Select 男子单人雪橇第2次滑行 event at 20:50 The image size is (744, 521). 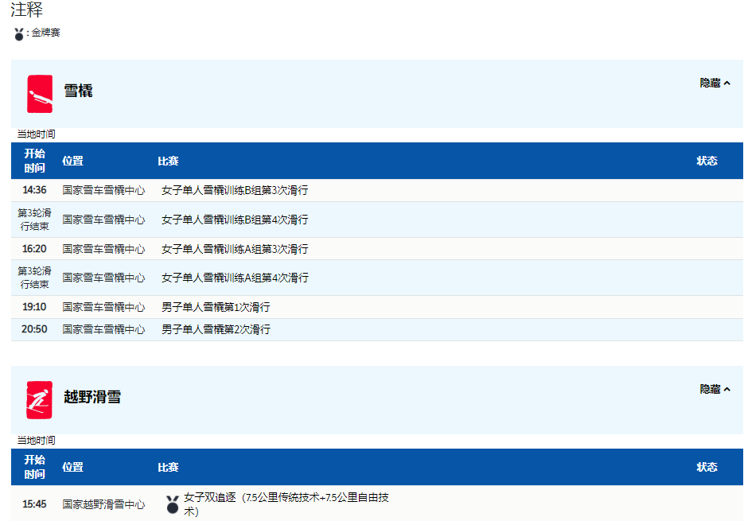coord(216,329)
